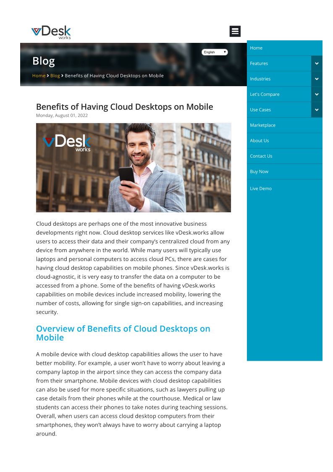Image resolution: width=333 pixels, height=472 pixels.
Task: Open the English language dropdown
Action: (x=215, y=52)
